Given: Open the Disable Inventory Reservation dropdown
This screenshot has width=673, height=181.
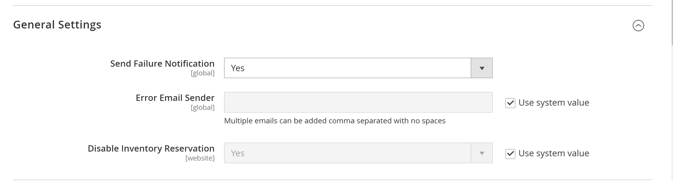Looking at the screenshot, I should click(347, 153).
